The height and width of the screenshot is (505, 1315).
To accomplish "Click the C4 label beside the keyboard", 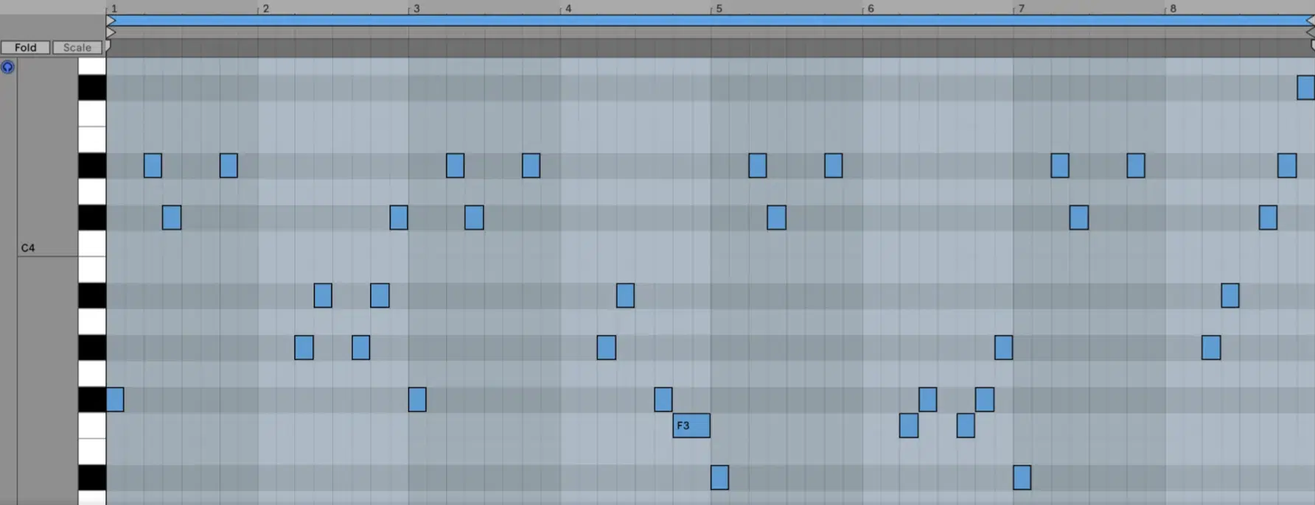I will pyautogui.click(x=28, y=248).
